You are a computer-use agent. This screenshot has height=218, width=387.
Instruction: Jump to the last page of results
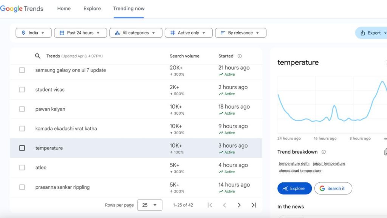(254, 205)
